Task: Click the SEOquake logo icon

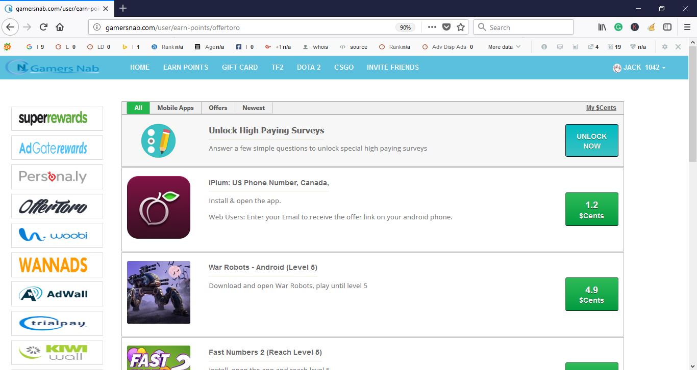Action: [7, 47]
